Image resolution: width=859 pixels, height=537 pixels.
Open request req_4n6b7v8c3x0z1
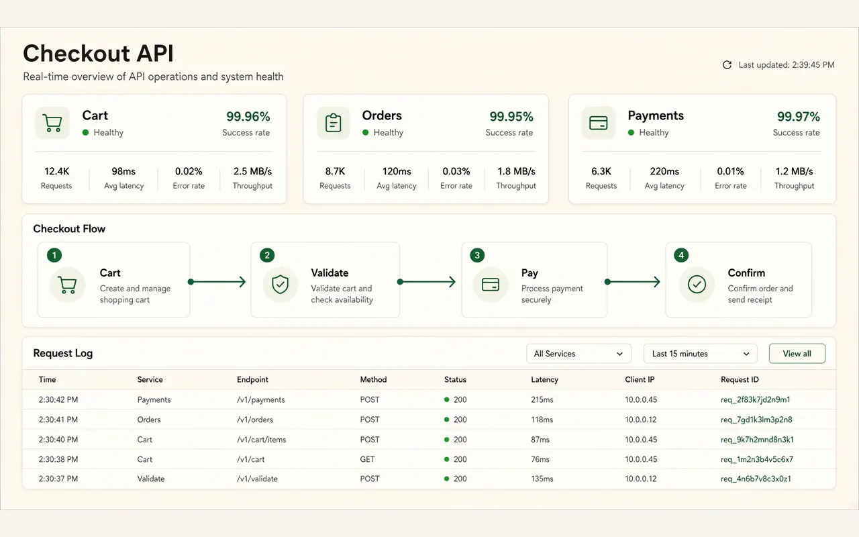click(x=756, y=479)
